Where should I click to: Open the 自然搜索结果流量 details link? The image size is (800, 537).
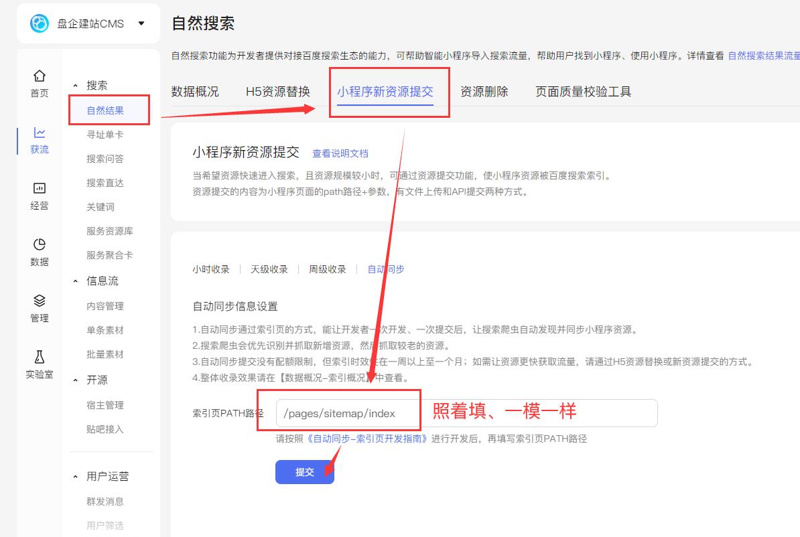pos(763,56)
